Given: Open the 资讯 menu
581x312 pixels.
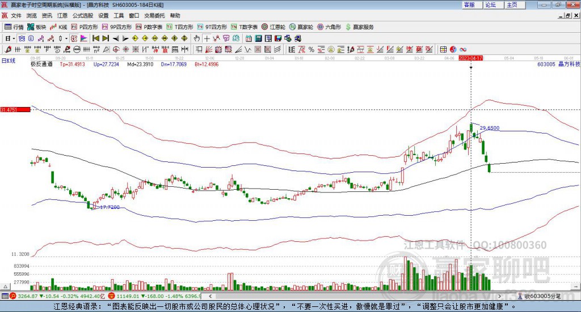Looking at the screenshot, I should point(47,15).
